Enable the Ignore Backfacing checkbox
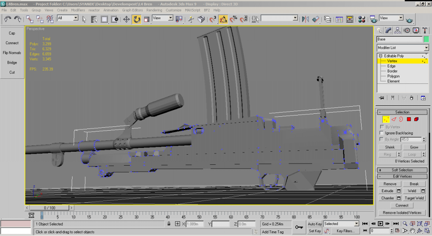The width and height of the screenshot is (432, 236). 382,133
